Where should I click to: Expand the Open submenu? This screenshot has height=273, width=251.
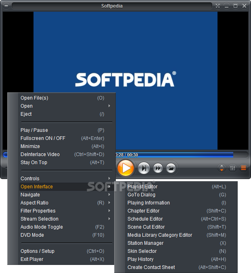coord(66,106)
